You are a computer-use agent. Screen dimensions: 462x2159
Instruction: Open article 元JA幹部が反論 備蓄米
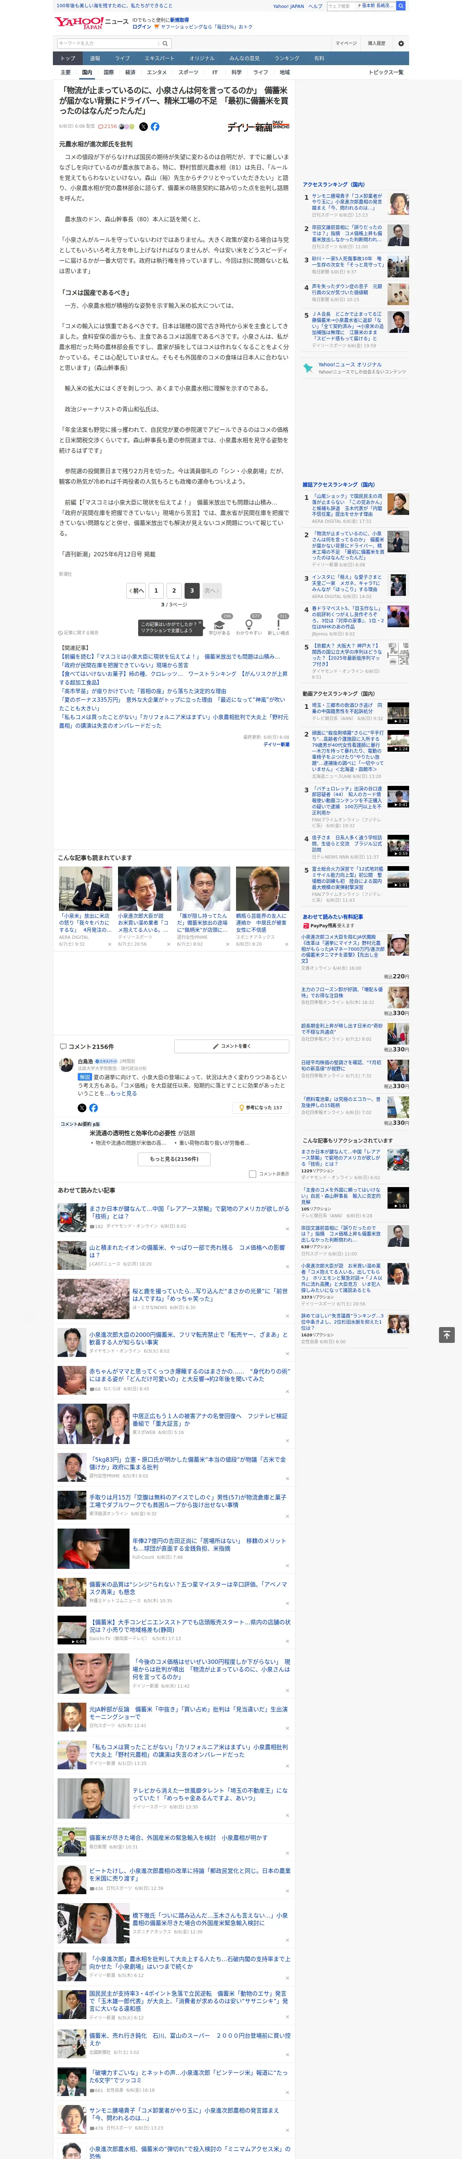coord(189,1712)
